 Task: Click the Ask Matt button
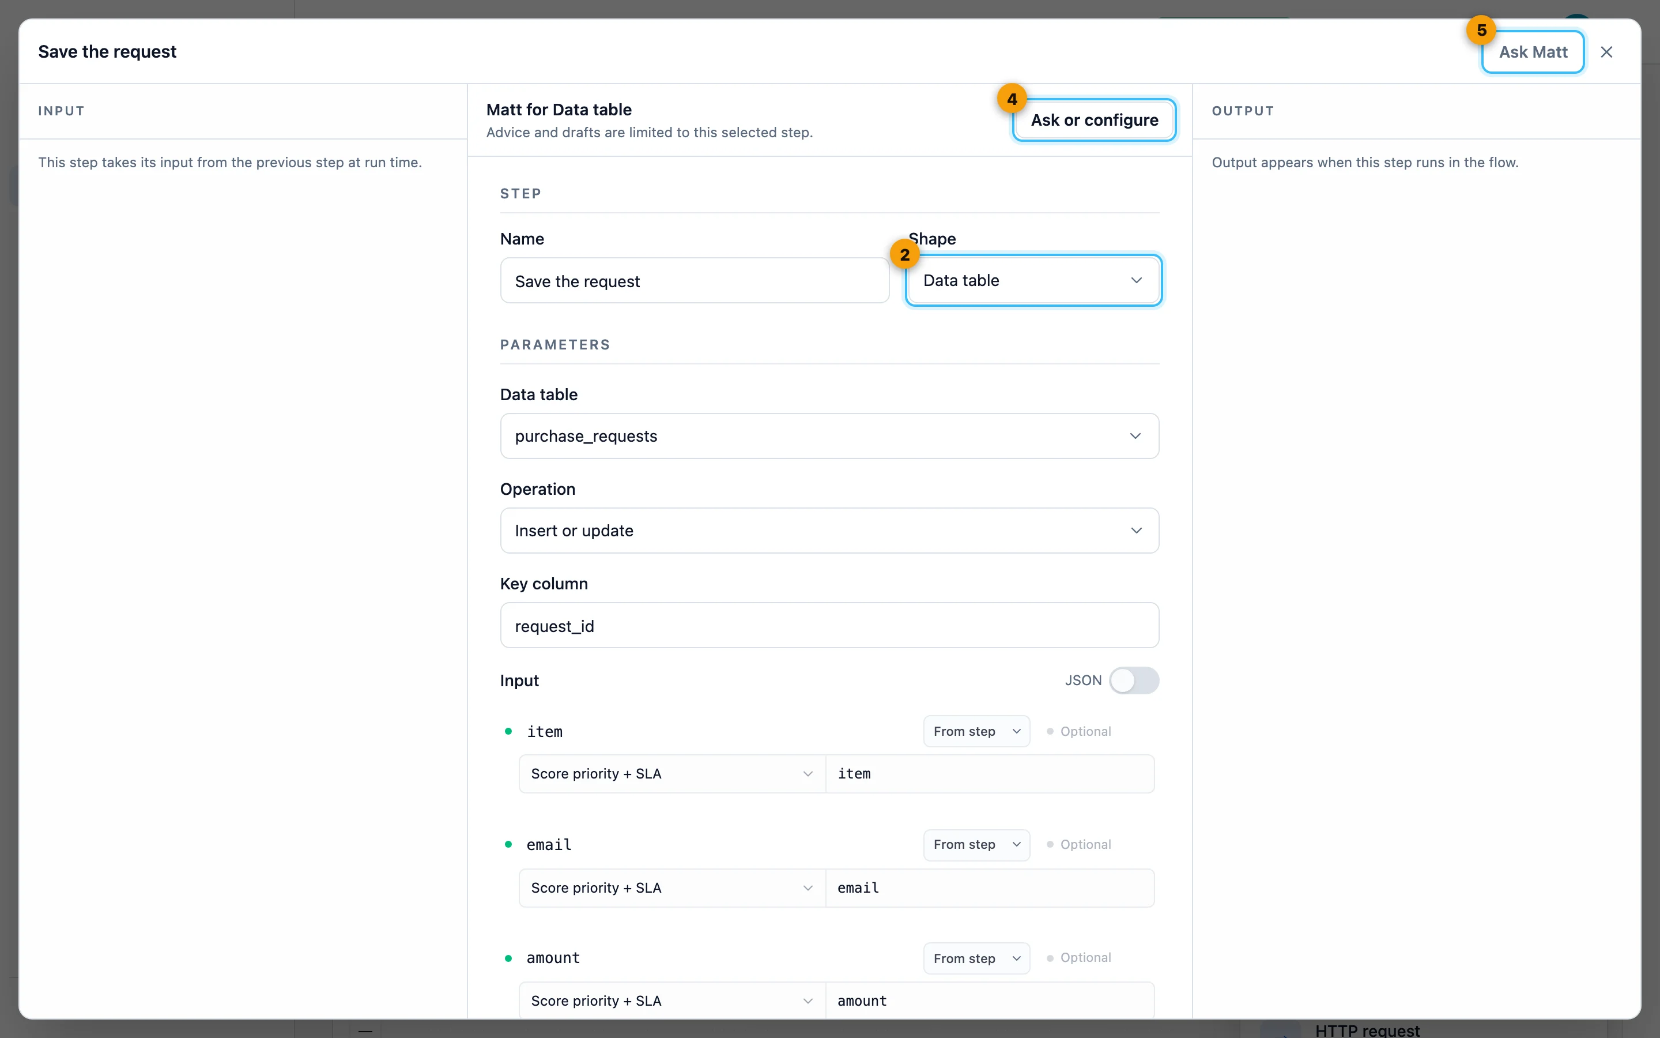pyautogui.click(x=1533, y=52)
